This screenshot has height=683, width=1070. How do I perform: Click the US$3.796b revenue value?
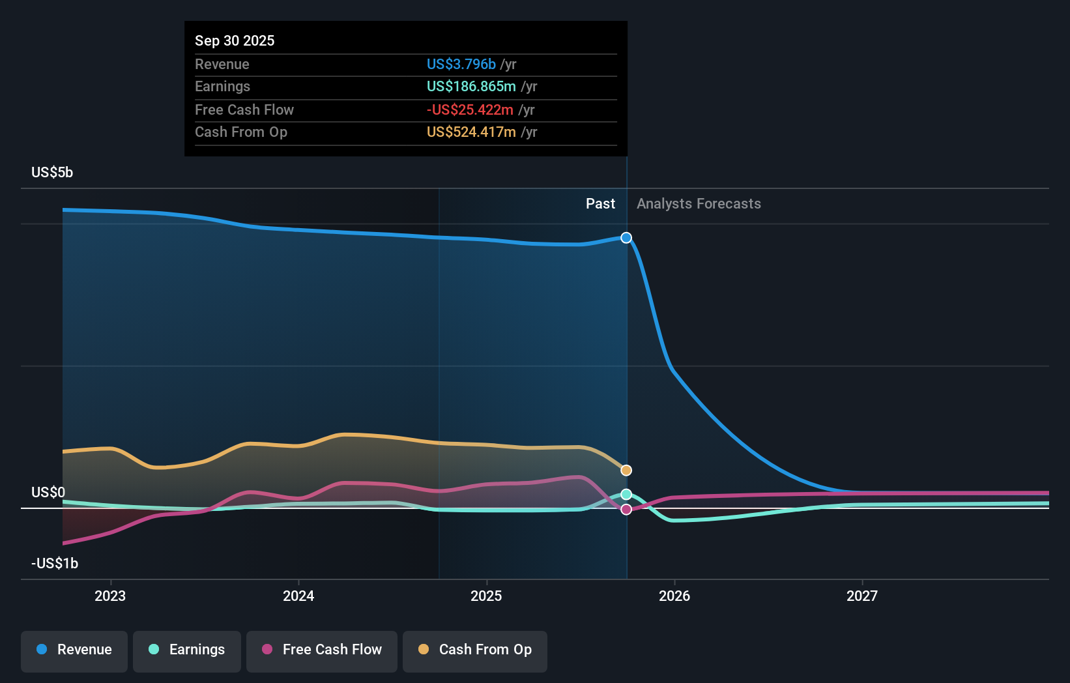click(x=461, y=65)
